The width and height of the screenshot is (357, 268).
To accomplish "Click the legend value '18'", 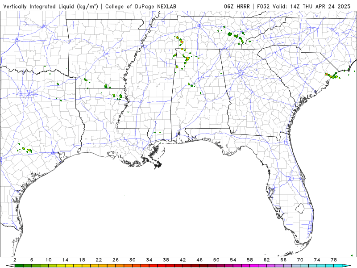I will tap(82, 260).
